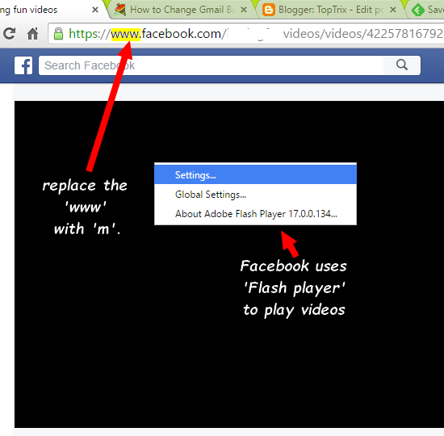Click the Facebook logo icon

[23, 65]
